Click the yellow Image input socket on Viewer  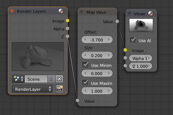pyautogui.click(x=125, y=50)
